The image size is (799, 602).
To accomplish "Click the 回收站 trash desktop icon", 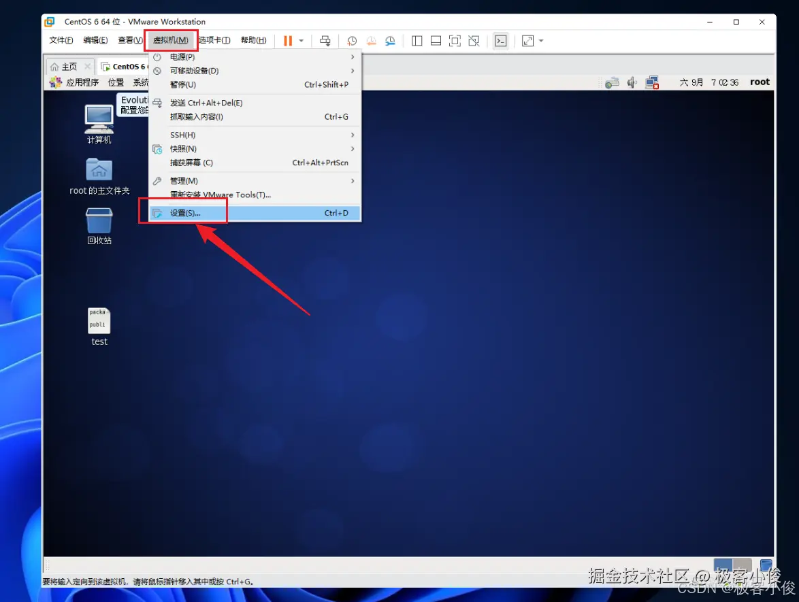I will pyautogui.click(x=99, y=227).
